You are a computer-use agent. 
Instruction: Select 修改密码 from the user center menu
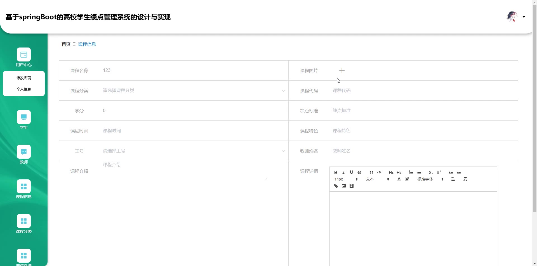pos(24,78)
